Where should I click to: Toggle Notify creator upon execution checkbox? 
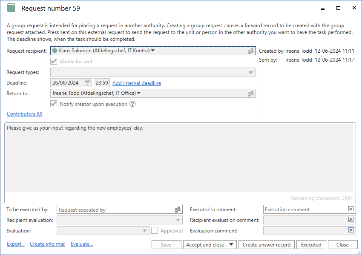[x=54, y=104]
